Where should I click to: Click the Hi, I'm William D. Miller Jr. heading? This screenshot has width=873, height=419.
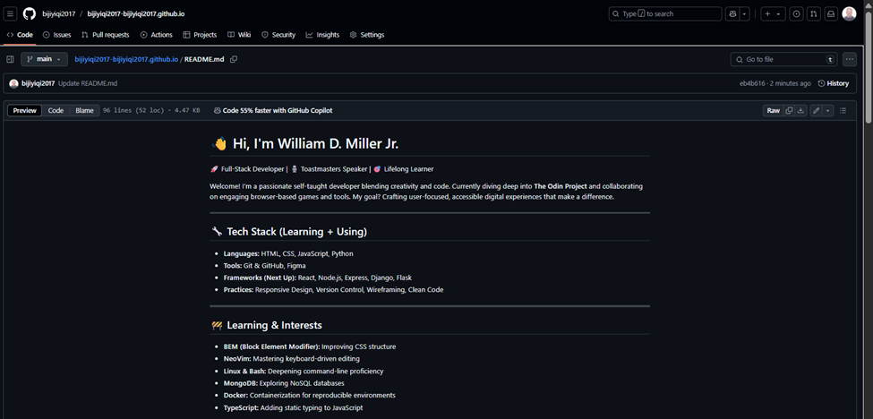[x=304, y=144]
